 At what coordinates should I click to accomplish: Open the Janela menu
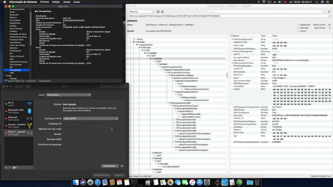pyautogui.click(x=67, y=2)
